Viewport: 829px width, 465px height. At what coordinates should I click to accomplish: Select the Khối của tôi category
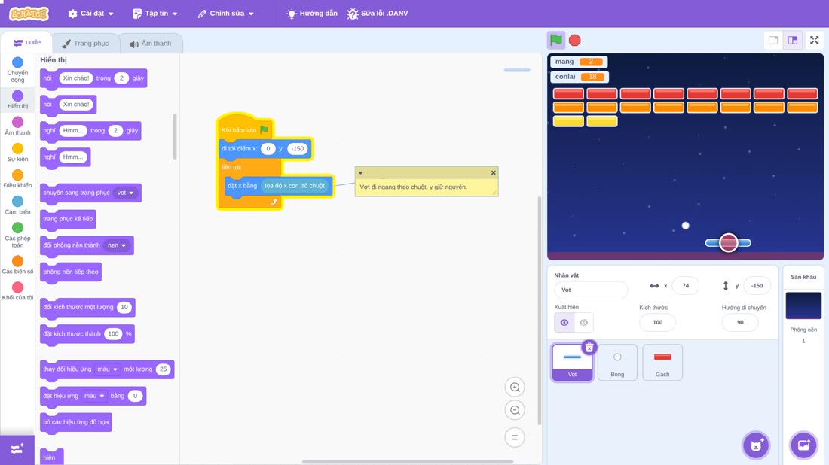point(17,291)
